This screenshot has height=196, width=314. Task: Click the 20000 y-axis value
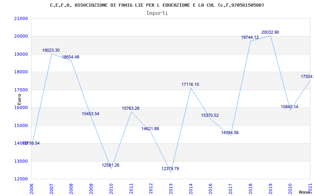click(21, 36)
